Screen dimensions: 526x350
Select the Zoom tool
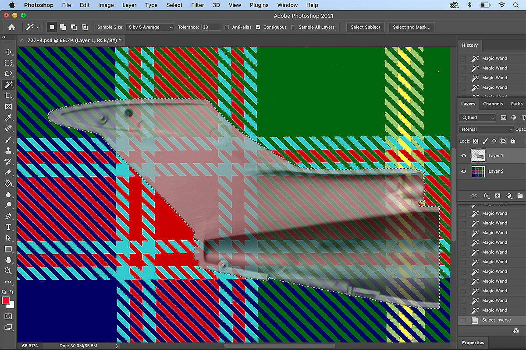point(8,271)
